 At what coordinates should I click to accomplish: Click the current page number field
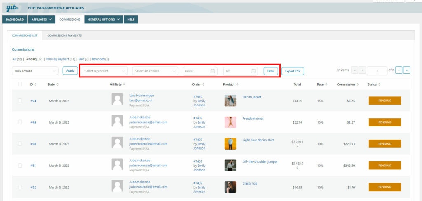click(x=377, y=71)
